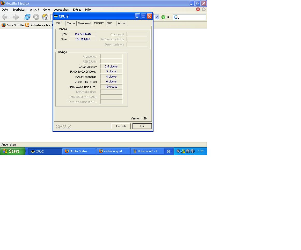Click the 2.5 clocks CAS latency value

click(x=111, y=66)
